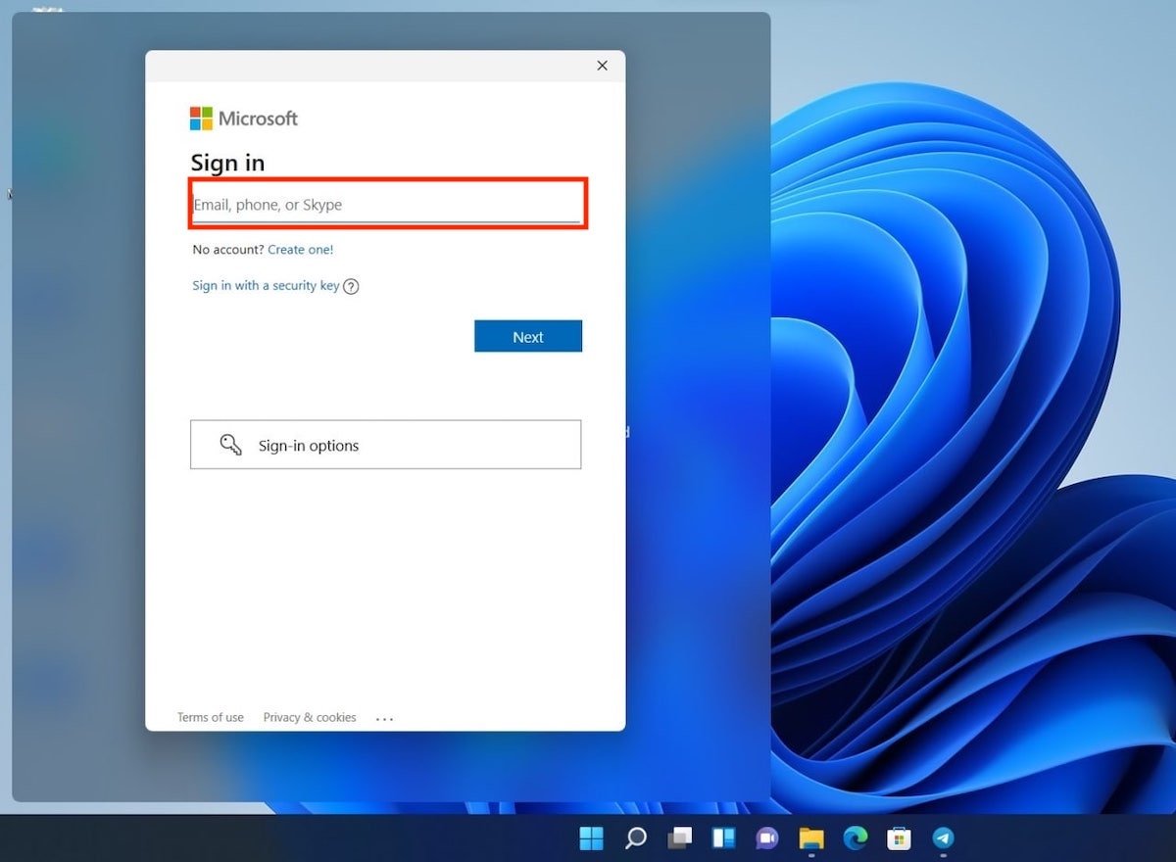Click the "Sign in" heading text
The width and height of the screenshot is (1176, 862).
click(227, 163)
